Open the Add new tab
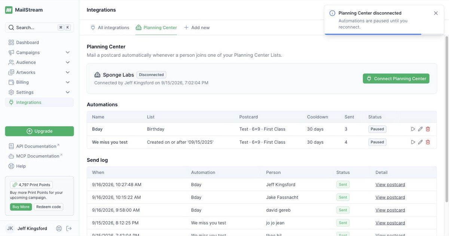 point(196,28)
